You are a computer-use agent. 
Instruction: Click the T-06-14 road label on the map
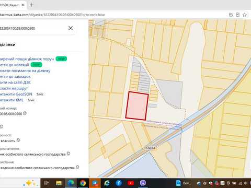coord(150,148)
